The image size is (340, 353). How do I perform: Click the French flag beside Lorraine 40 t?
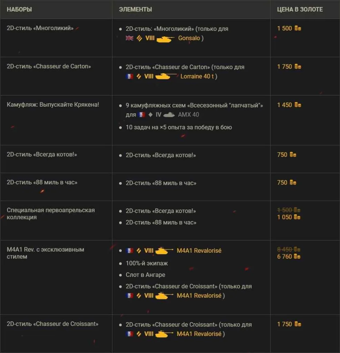[130, 76]
